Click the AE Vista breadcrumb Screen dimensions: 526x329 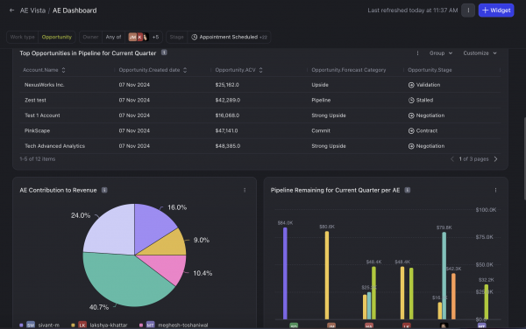32,10
